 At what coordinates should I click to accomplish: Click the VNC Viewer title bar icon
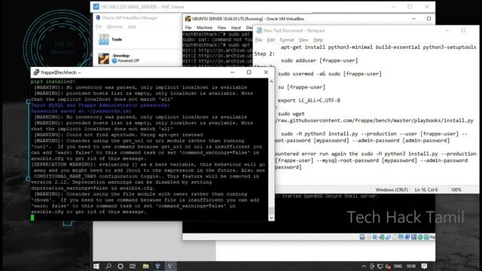coord(96,7)
